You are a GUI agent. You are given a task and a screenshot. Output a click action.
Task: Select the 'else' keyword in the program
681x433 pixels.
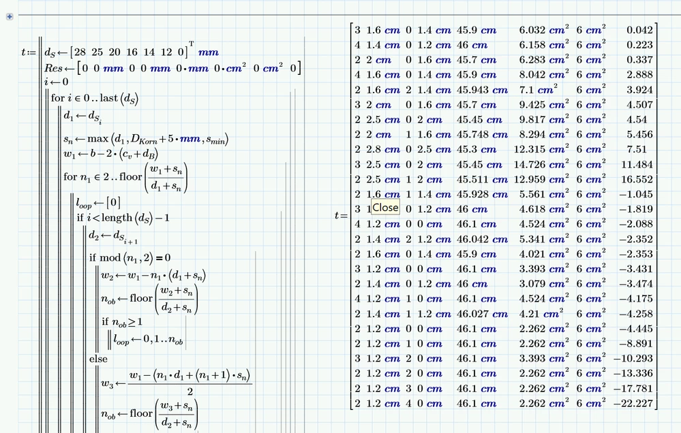coord(98,359)
